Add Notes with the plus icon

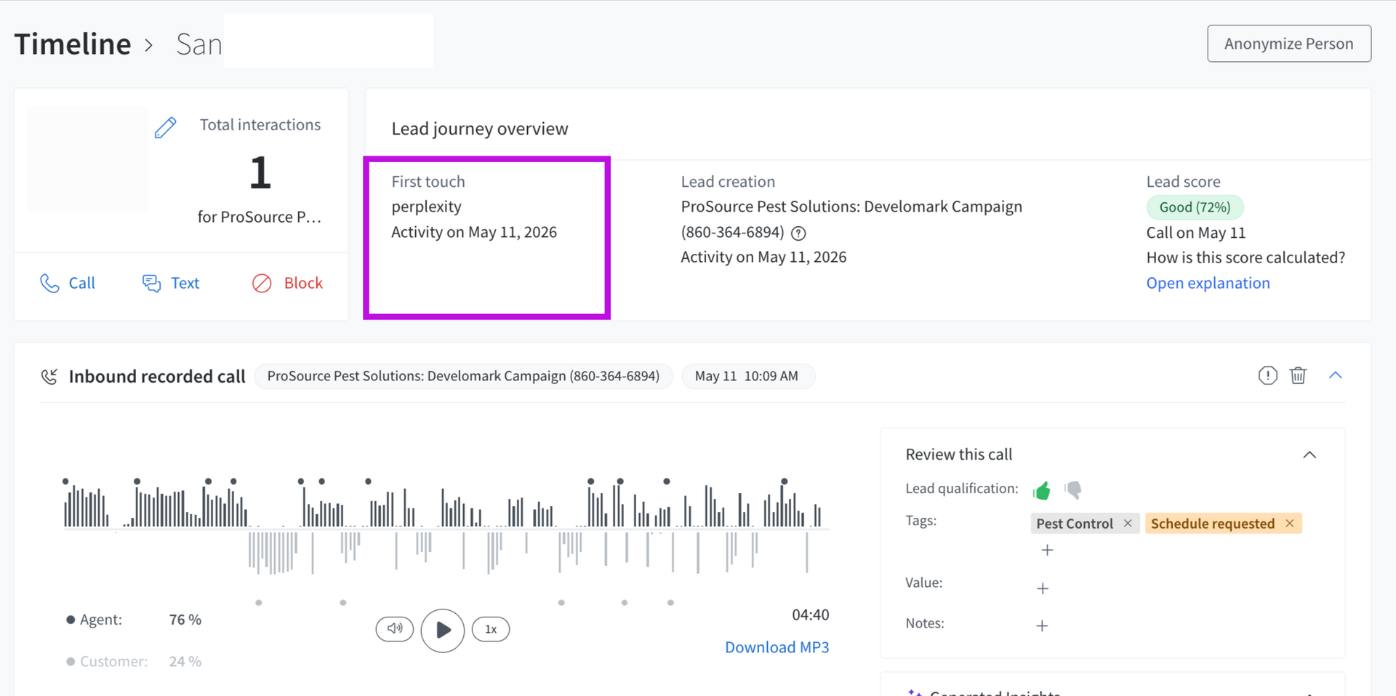click(x=1042, y=625)
